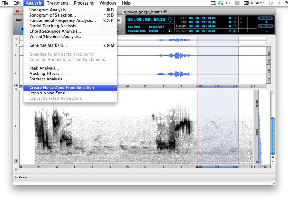Click the vertical zoom scrollbar thumb
The height and width of the screenshot is (203, 288).
pos(273,136)
